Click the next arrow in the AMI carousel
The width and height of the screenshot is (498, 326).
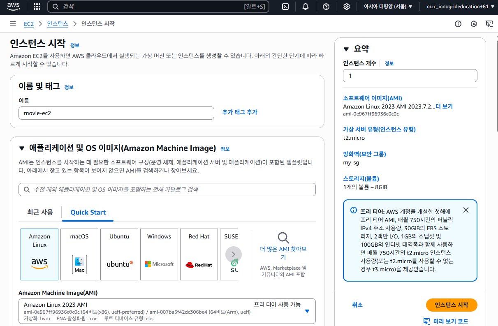(234, 254)
